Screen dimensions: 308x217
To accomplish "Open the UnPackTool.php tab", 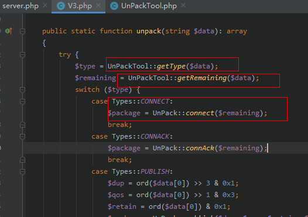I will click(149, 6).
